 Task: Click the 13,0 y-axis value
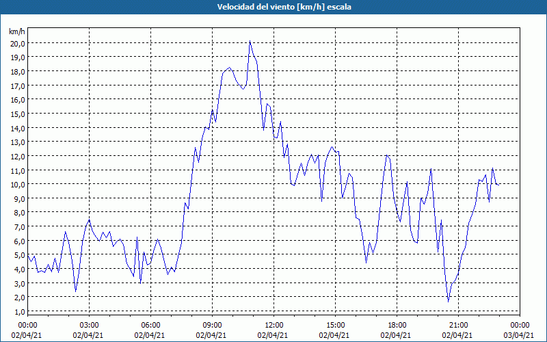point(18,142)
